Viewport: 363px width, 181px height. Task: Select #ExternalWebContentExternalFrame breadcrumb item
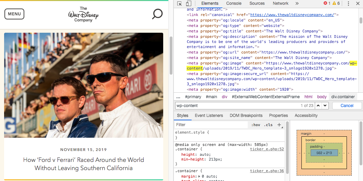point(266,97)
